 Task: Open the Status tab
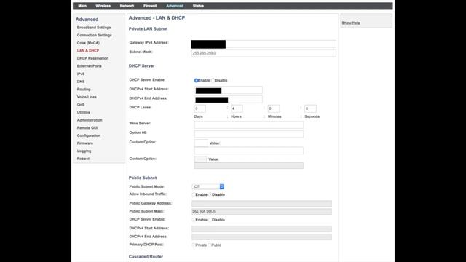click(x=198, y=6)
